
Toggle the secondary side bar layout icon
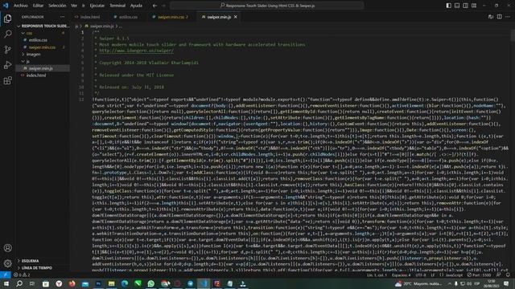[465, 6]
